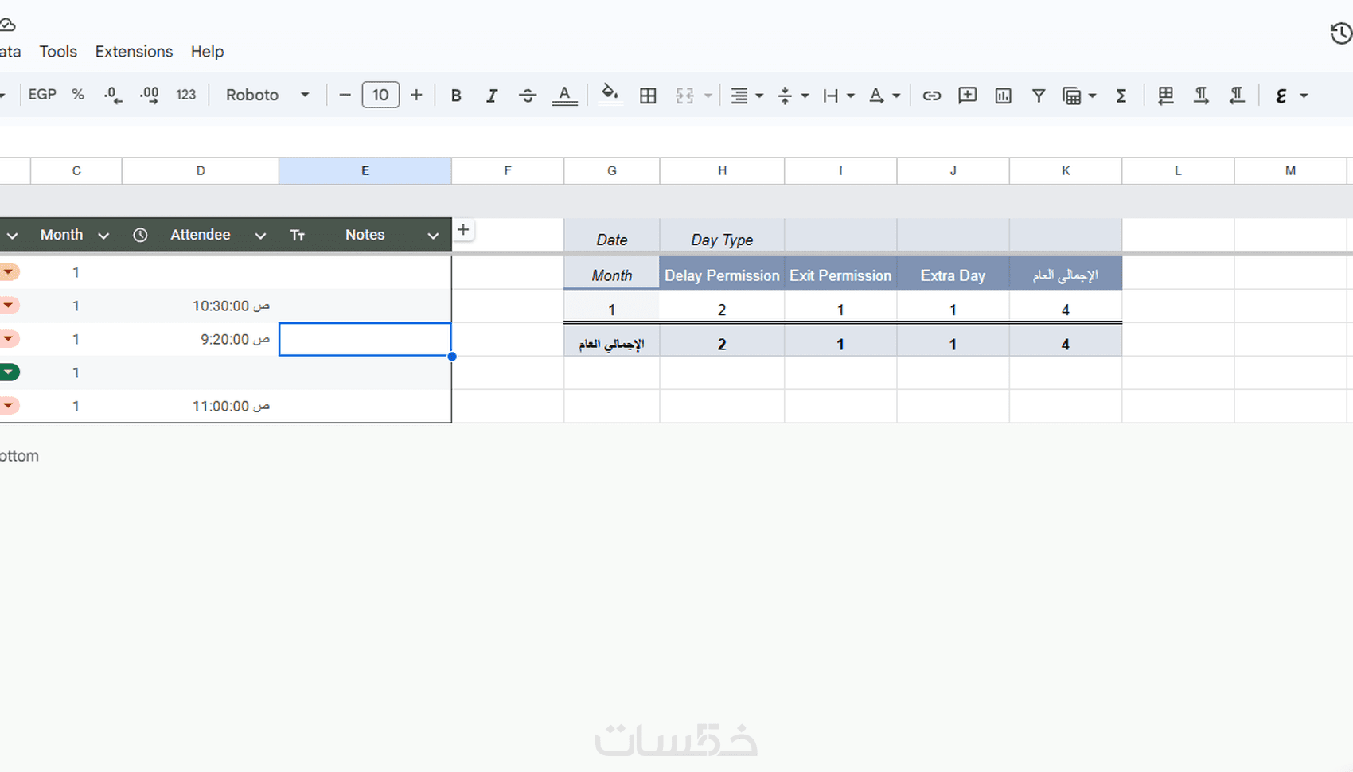The height and width of the screenshot is (772, 1353).
Task: Click the text type icon beside Notes
Action: point(298,235)
